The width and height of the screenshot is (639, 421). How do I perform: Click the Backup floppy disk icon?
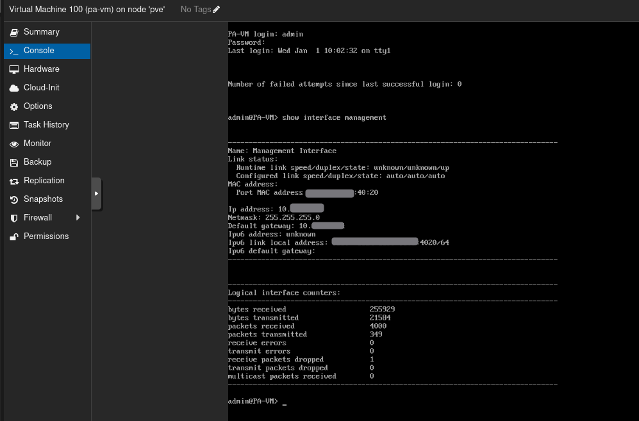[x=14, y=162]
